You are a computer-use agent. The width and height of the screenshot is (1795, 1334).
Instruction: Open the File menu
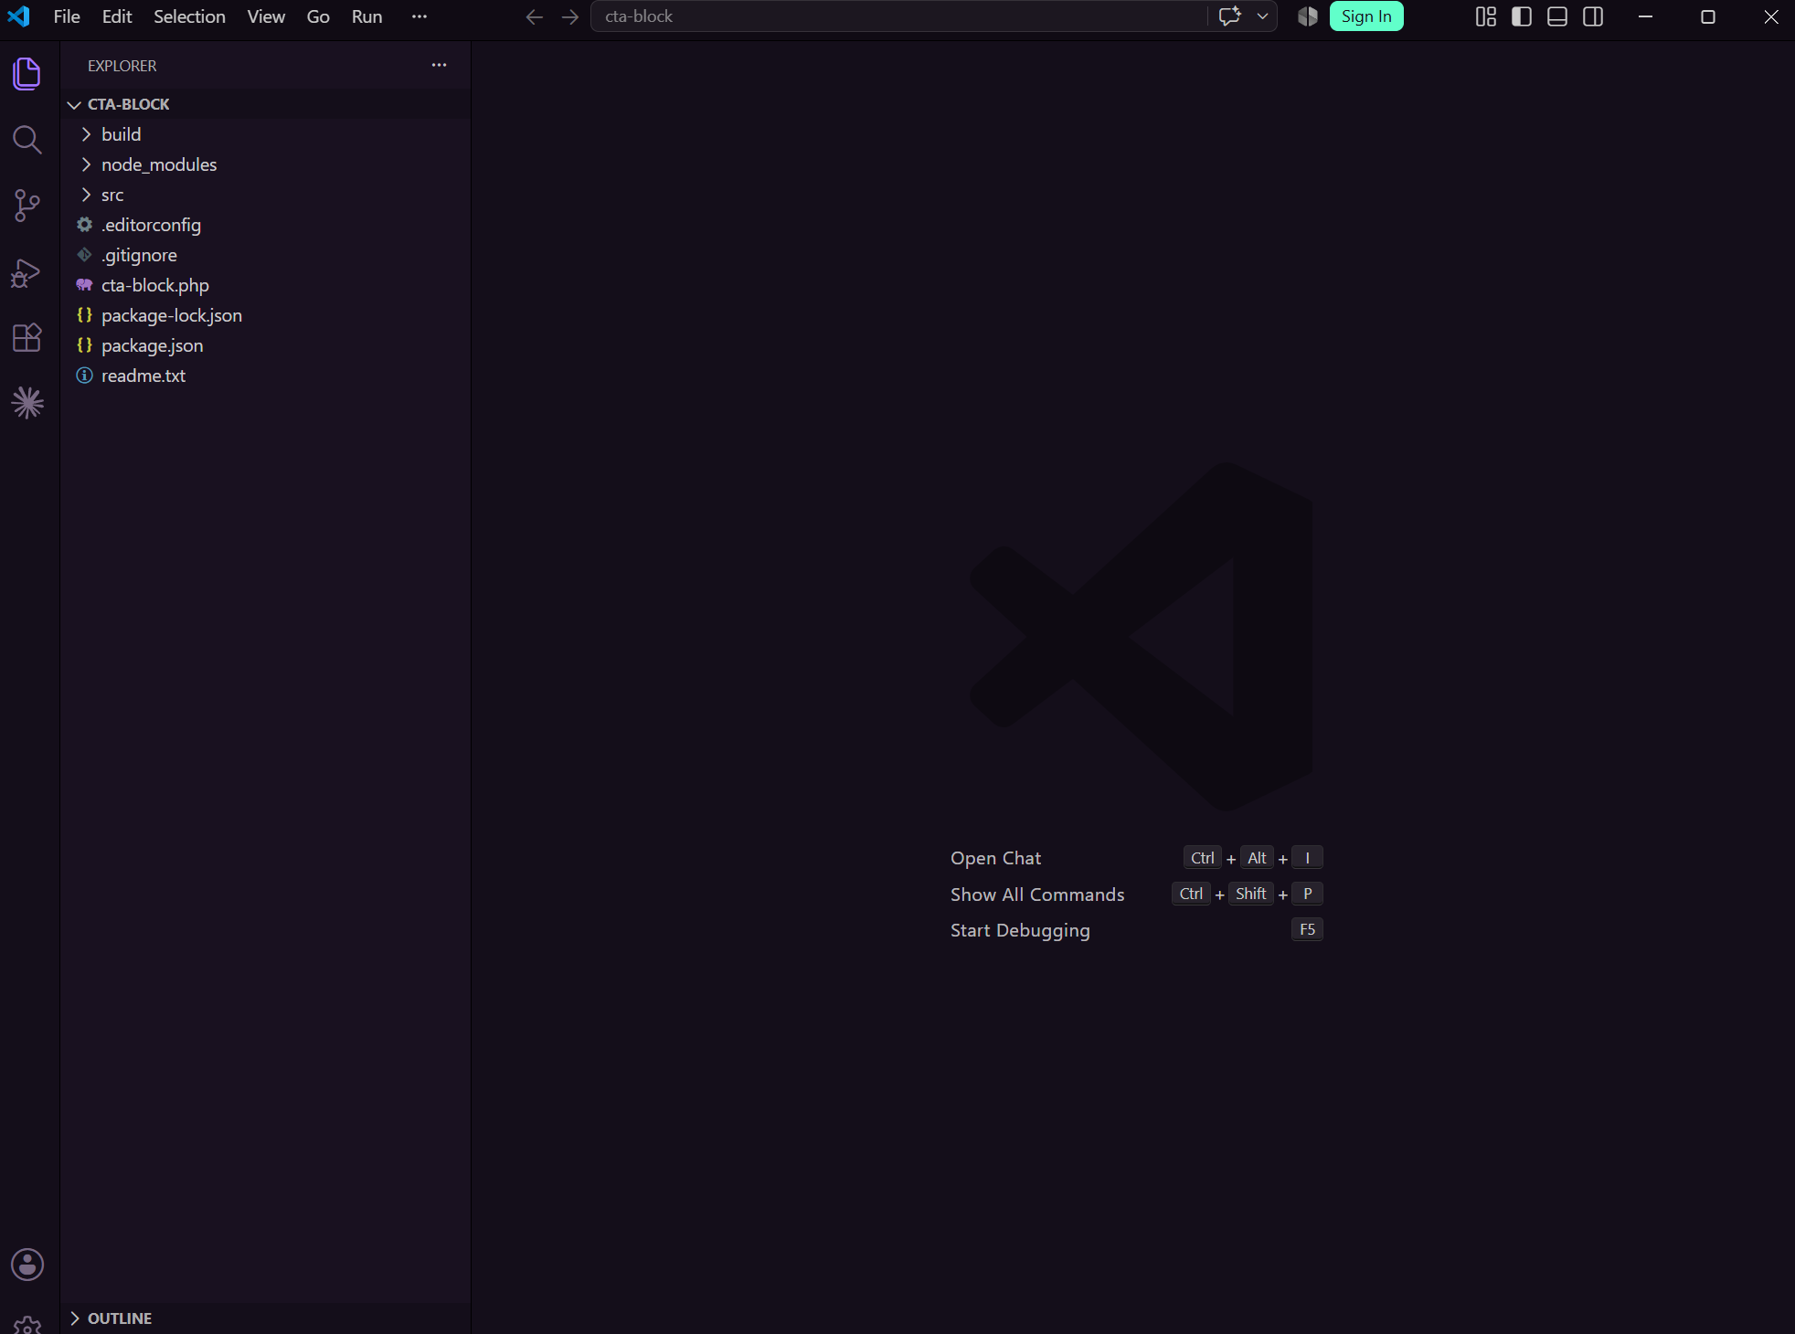coord(67,16)
